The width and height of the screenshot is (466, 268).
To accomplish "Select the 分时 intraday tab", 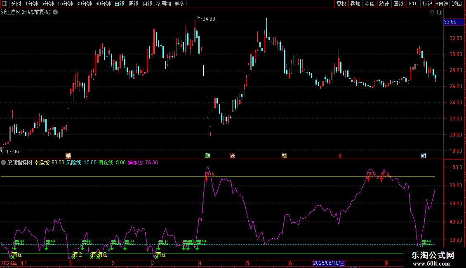I will pos(16,4).
